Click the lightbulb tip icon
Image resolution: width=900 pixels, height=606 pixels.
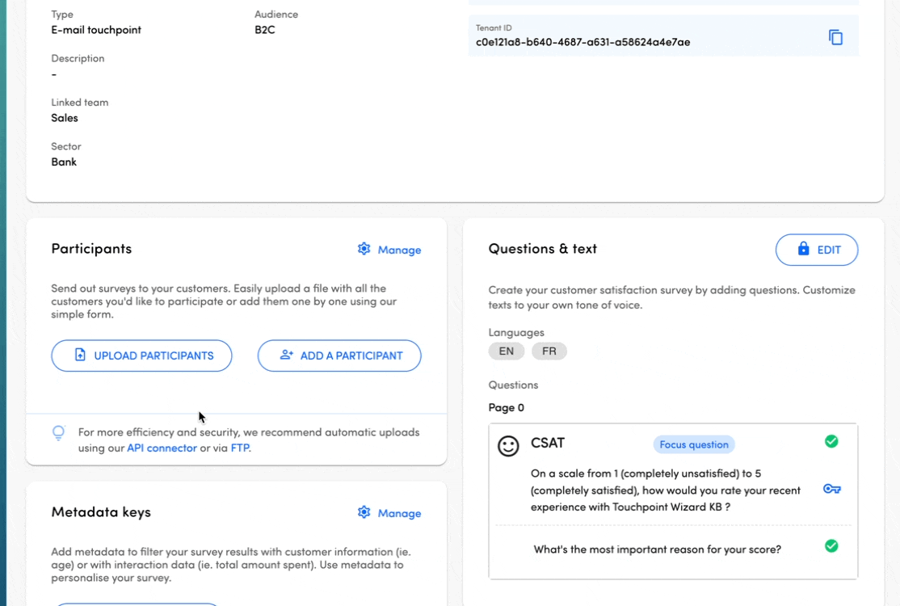(x=59, y=433)
